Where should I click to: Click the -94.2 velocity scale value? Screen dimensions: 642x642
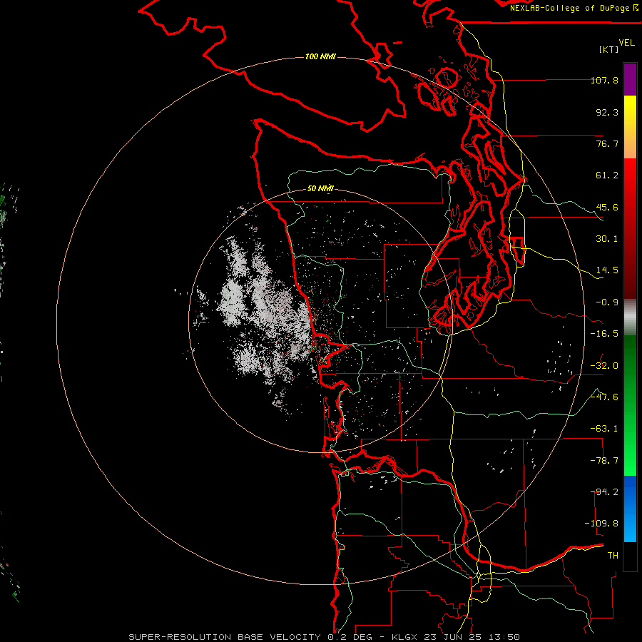pyautogui.click(x=604, y=492)
